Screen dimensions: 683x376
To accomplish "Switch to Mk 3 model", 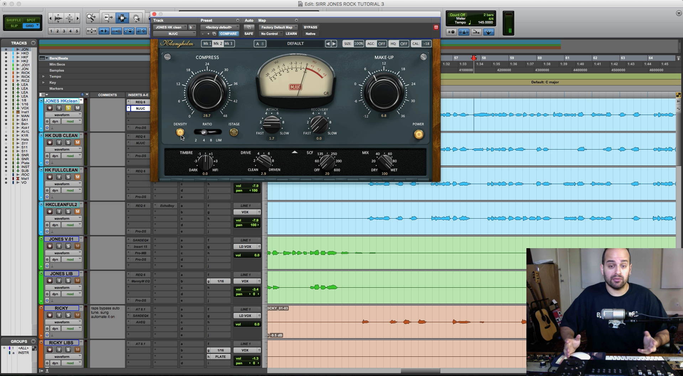I will click(x=228, y=43).
